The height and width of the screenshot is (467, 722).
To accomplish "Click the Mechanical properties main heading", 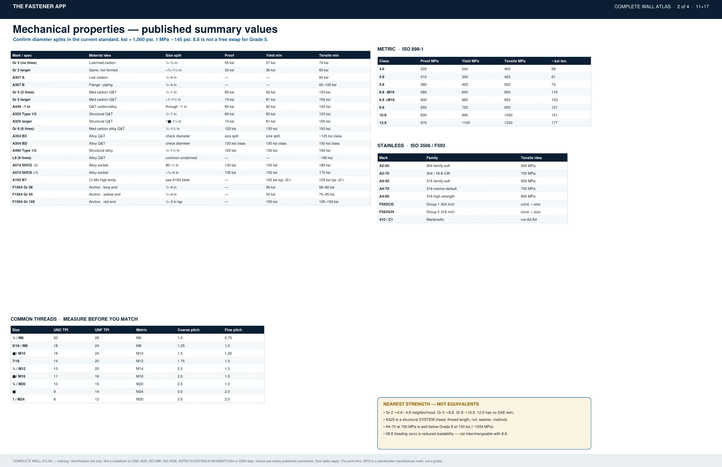I will 145,29.
